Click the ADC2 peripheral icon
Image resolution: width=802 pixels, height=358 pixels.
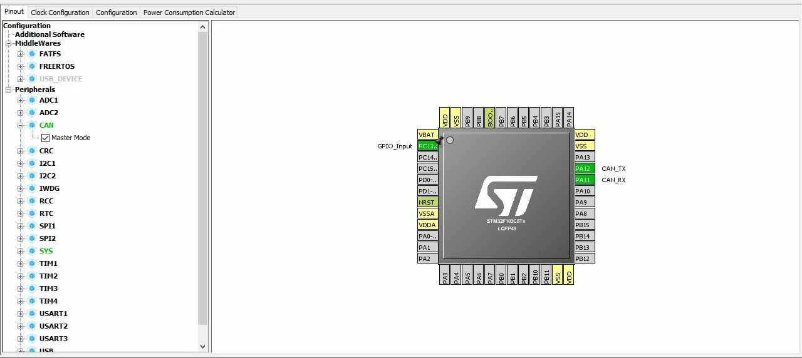(31, 113)
